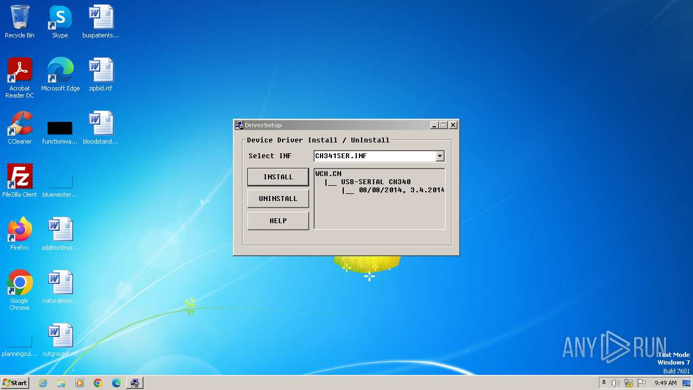
Task: Open Recycle Bin desktop icon
Action: 19,22
